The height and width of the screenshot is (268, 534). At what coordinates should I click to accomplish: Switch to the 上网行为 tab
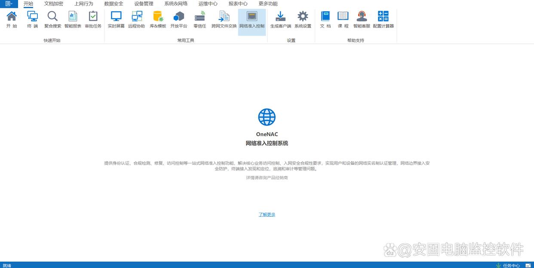(83, 4)
